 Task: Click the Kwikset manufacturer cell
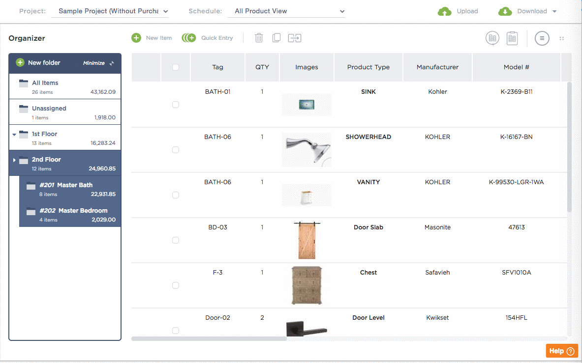438,318
